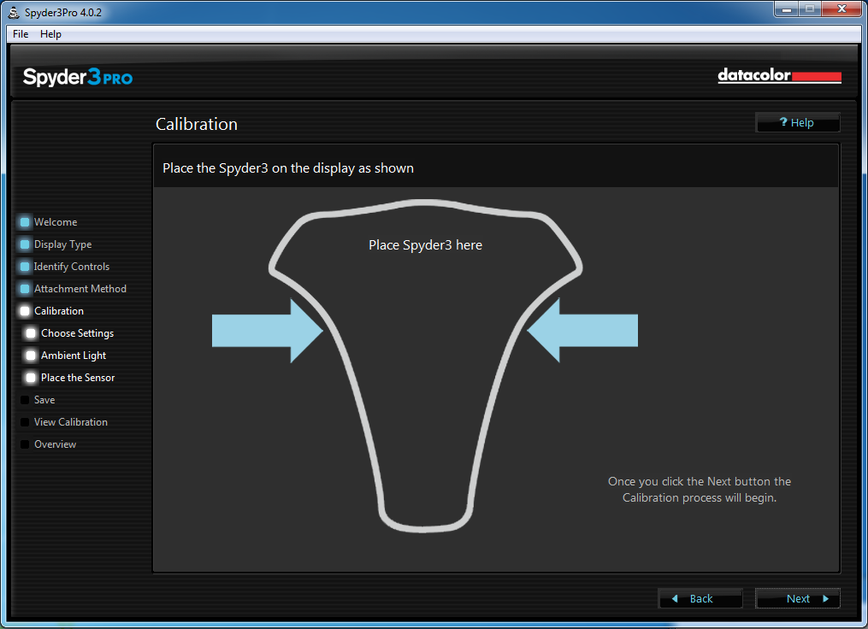Open the File menu
This screenshot has height=629, width=868.
point(21,33)
